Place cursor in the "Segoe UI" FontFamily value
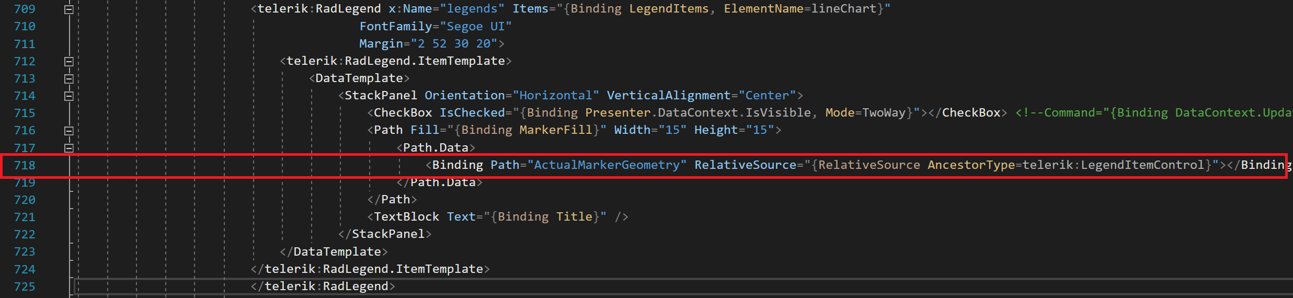The image size is (1293, 298). [x=476, y=27]
